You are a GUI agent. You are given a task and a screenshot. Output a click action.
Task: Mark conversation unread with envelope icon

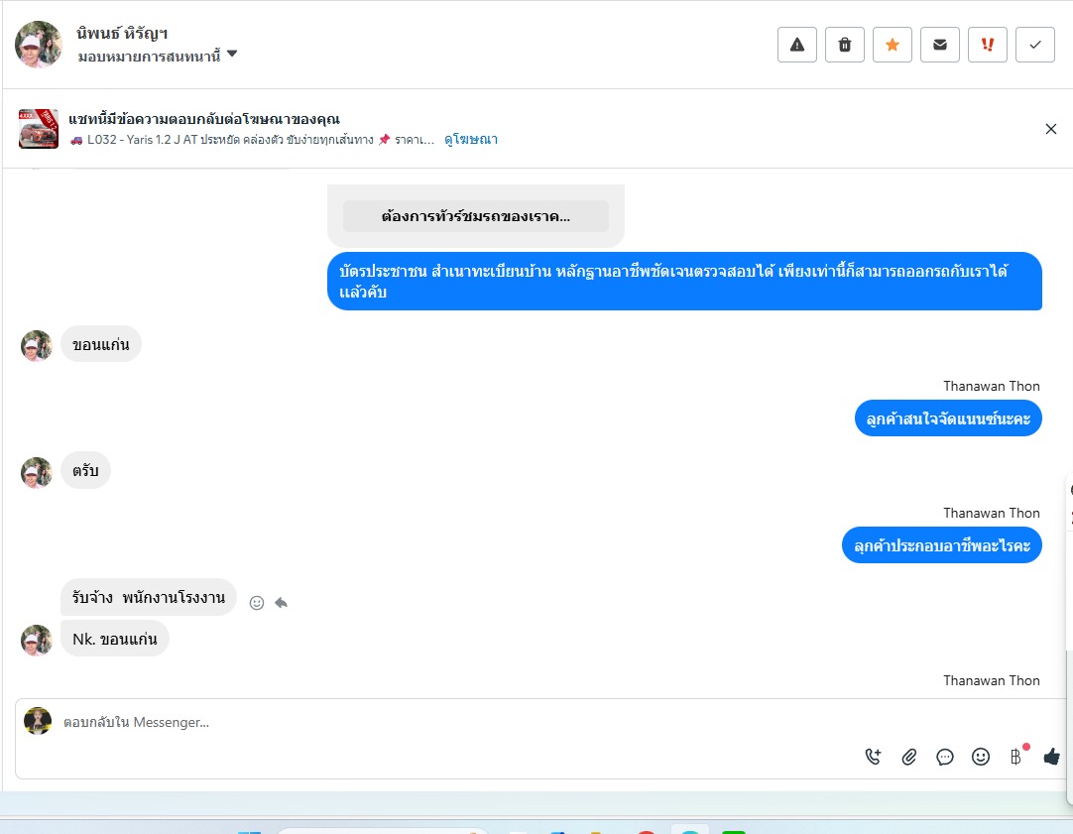939,45
